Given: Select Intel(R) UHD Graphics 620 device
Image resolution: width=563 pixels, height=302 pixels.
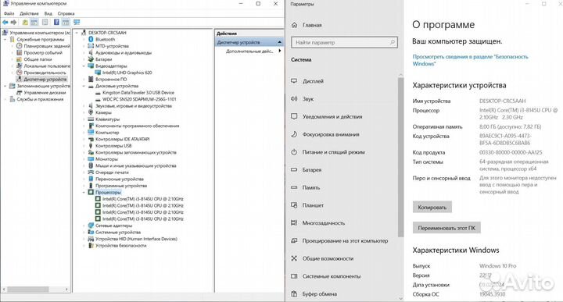Looking at the screenshot, I should (x=127, y=73).
